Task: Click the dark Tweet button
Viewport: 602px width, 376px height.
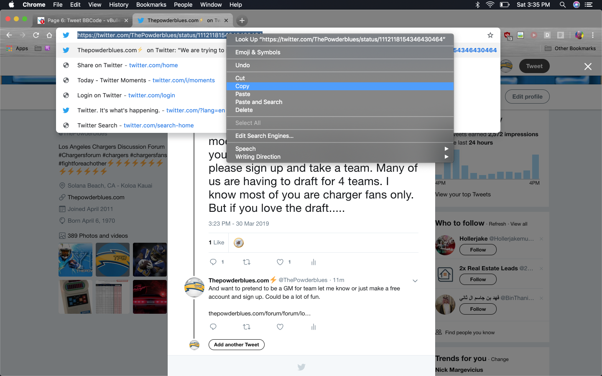Action: click(x=534, y=66)
